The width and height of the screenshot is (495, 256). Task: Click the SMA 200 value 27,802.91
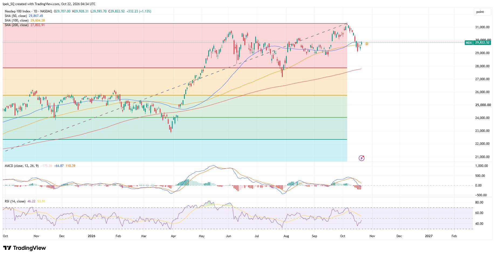tap(37, 25)
